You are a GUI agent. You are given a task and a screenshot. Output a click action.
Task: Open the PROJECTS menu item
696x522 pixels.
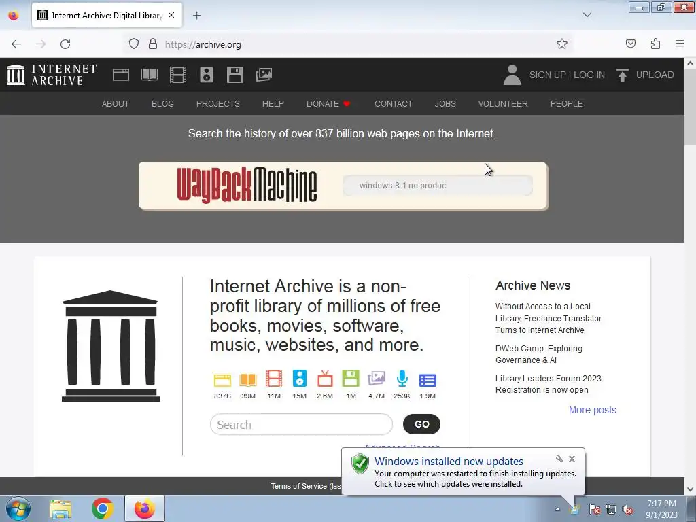218,103
